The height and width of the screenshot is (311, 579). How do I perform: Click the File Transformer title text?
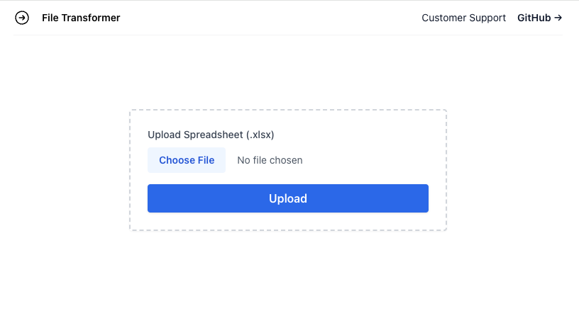tap(81, 18)
